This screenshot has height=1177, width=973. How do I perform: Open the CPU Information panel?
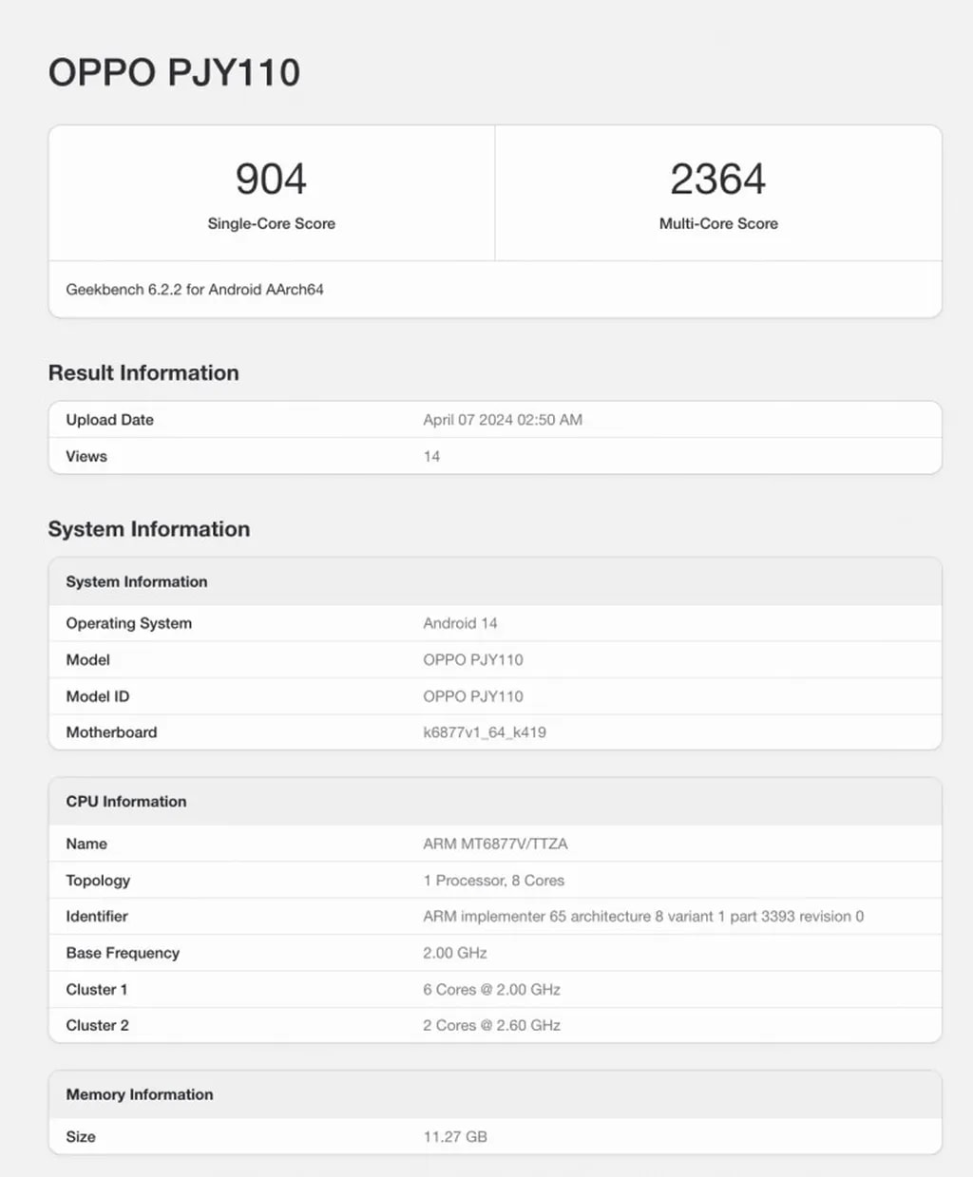pos(124,801)
